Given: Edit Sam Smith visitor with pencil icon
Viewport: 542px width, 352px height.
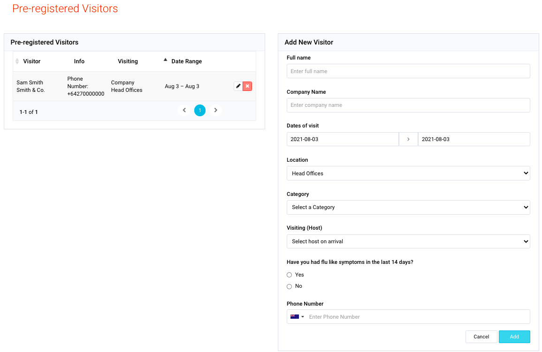Looking at the screenshot, I should point(238,86).
